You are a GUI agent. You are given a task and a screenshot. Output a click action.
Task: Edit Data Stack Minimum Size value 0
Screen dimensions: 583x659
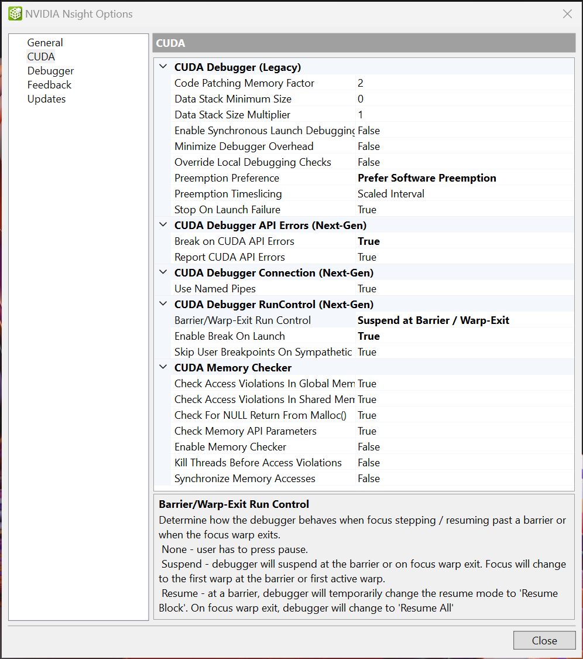464,99
